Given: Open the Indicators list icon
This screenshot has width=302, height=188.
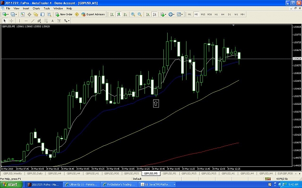Looking at the screenshot, I should click(x=162, y=14).
